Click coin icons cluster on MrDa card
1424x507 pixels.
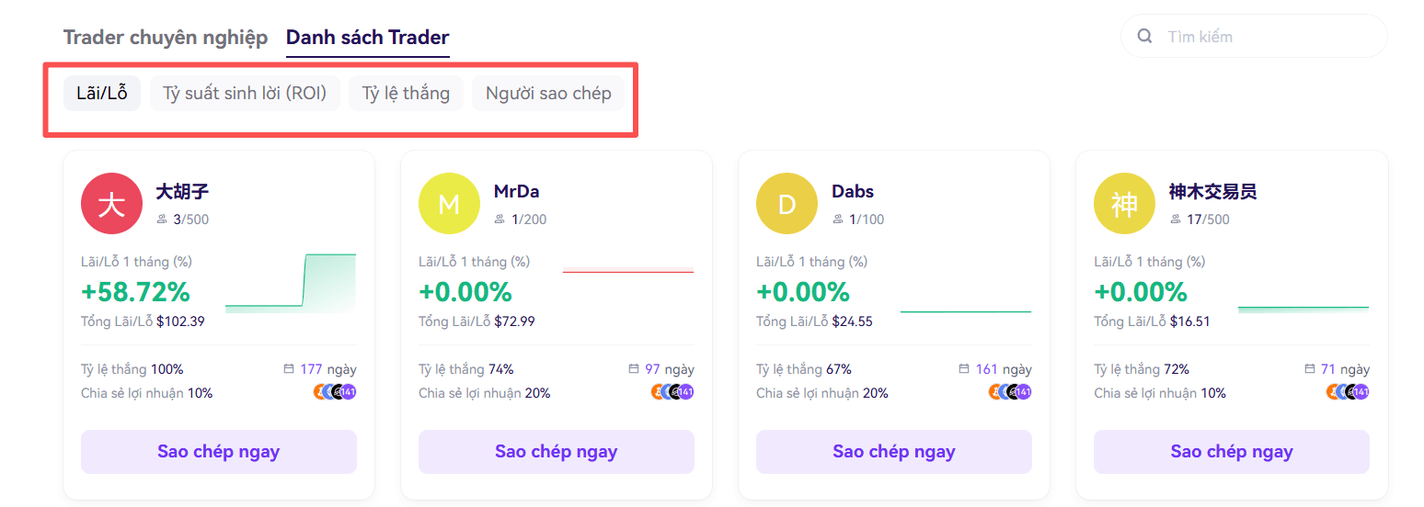coord(673,392)
